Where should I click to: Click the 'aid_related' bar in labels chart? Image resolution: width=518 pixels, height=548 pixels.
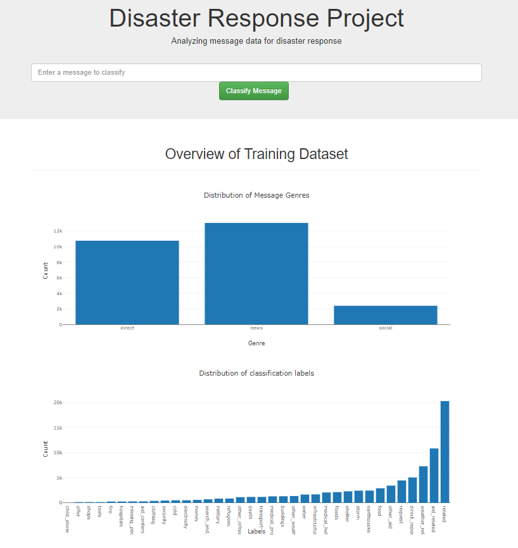click(x=434, y=476)
